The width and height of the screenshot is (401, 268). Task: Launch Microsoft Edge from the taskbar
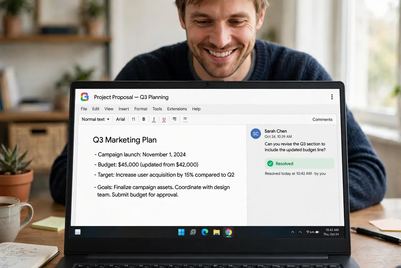(205, 232)
